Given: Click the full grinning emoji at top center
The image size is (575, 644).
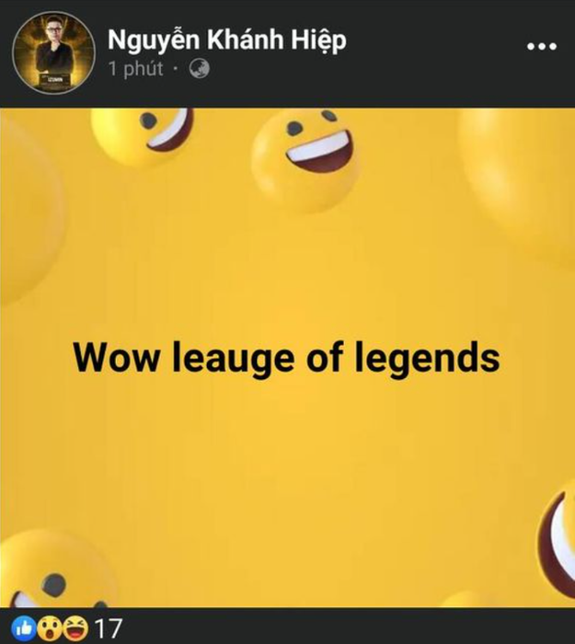Looking at the screenshot, I should tap(306, 160).
